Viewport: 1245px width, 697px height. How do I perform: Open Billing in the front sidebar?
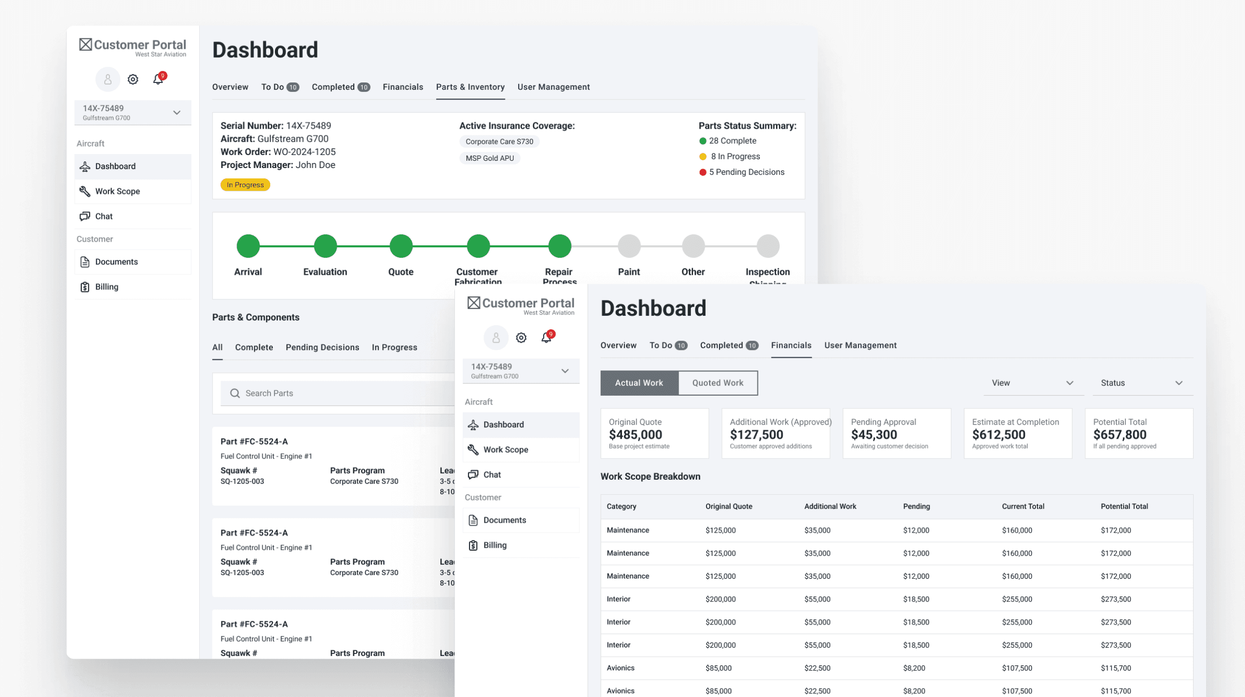pyautogui.click(x=494, y=545)
